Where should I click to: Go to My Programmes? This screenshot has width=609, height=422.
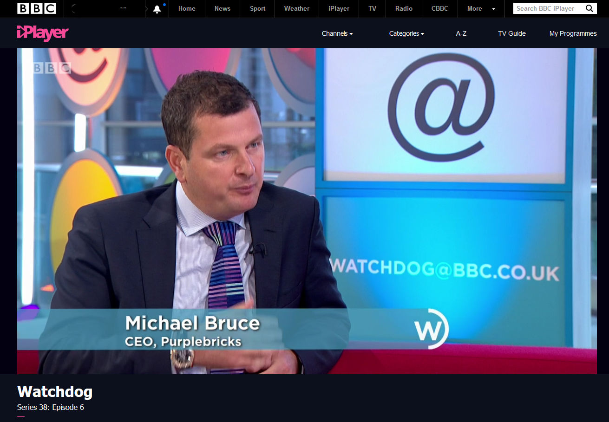point(573,33)
